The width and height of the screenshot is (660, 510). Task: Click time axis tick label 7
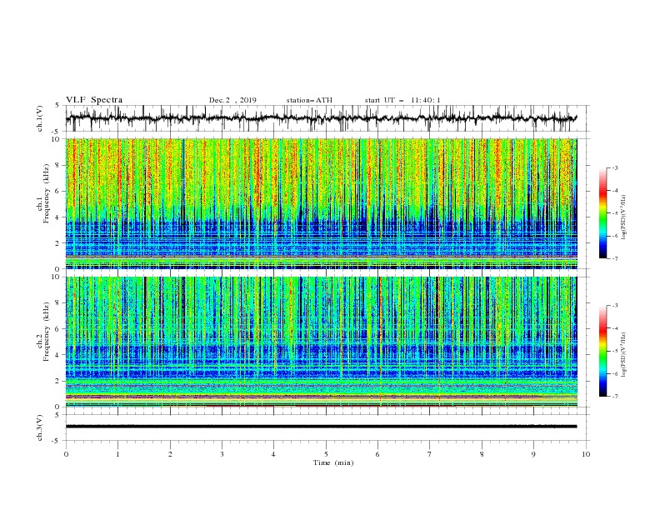430,454
